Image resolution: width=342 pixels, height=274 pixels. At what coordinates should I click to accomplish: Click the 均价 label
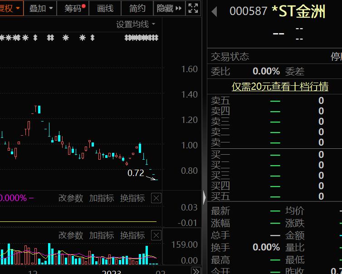coord(295,211)
